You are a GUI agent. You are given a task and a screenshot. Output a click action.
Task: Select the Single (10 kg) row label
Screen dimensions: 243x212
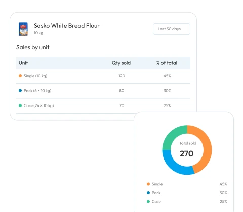tap(35, 76)
